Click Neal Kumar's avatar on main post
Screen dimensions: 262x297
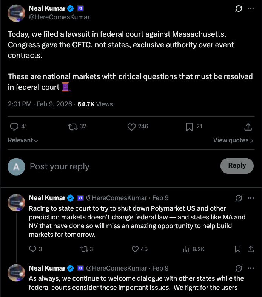pos(17,13)
